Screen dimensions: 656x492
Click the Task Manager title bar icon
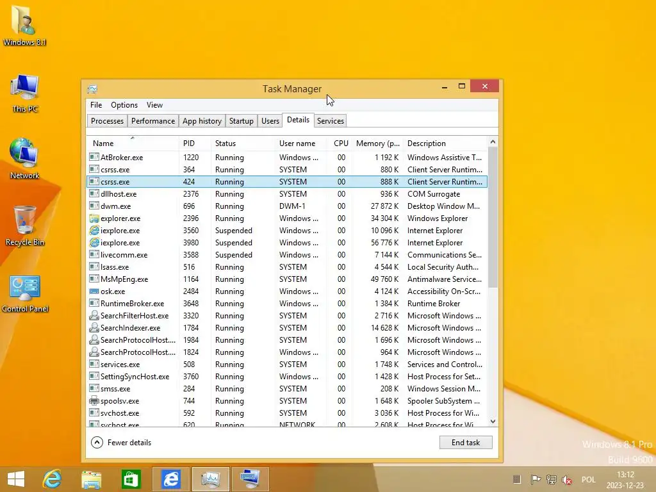coord(92,88)
